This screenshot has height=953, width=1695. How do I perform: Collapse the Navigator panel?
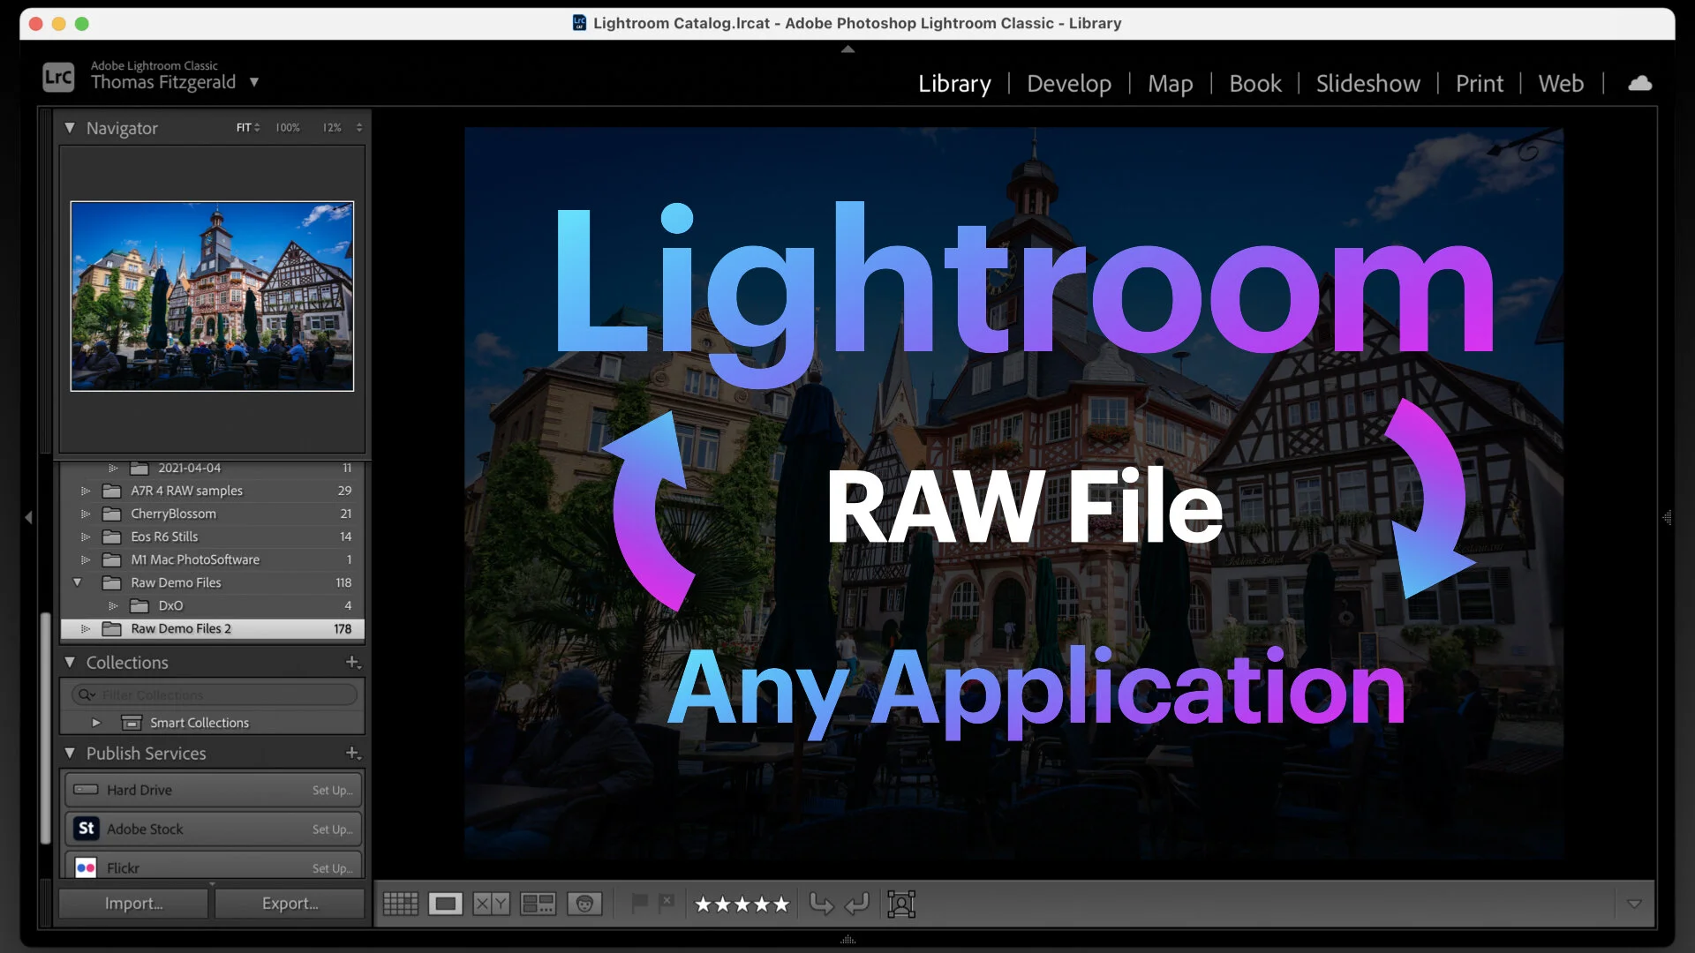pos(70,128)
